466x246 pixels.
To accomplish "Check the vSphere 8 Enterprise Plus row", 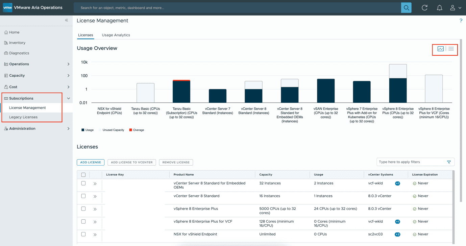I will tap(83, 209).
